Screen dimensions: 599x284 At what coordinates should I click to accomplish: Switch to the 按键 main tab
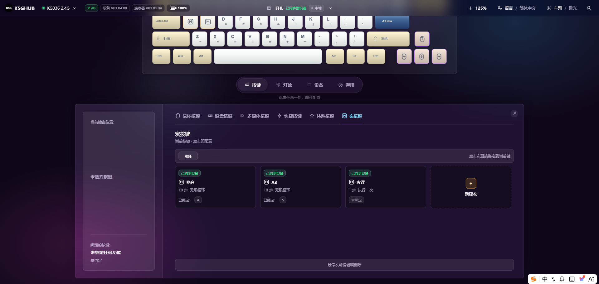pyautogui.click(x=253, y=85)
